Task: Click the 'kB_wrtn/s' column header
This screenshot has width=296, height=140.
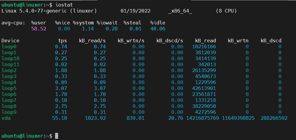Action: [x=131, y=41]
